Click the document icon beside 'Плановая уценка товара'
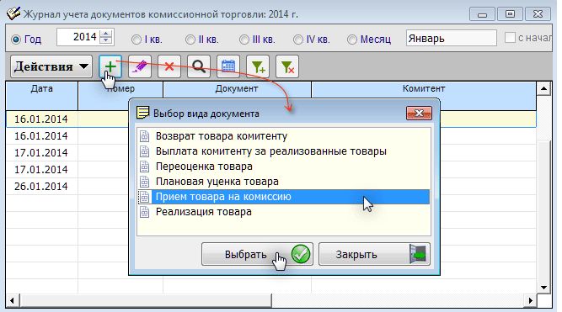The width and height of the screenshot is (562, 312). tap(144, 182)
